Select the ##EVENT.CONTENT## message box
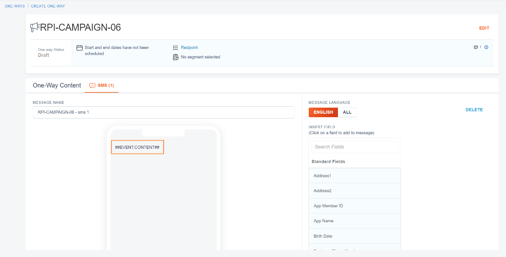 point(137,147)
